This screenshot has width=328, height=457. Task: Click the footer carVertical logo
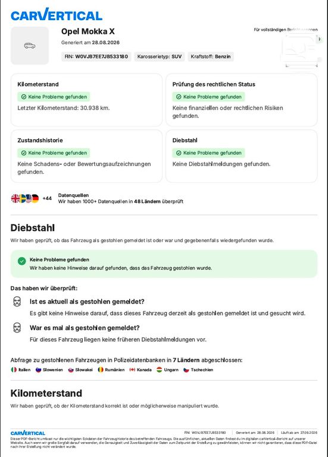tap(28, 433)
